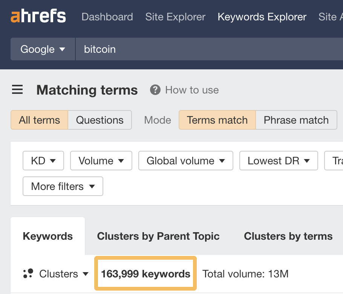Open the Lowest DR filter dropdown
This screenshot has width=343, height=294.
pyautogui.click(x=278, y=161)
